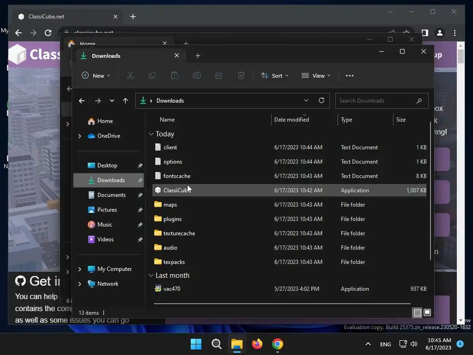Select the texturecache folder
Image resolution: width=473 pixels, height=355 pixels.
[x=290, y=233]
